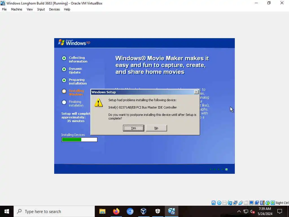The width and height of the screenshot is (289, 217).
Task: Click the Type here to search box
Action: coord(54,211)
